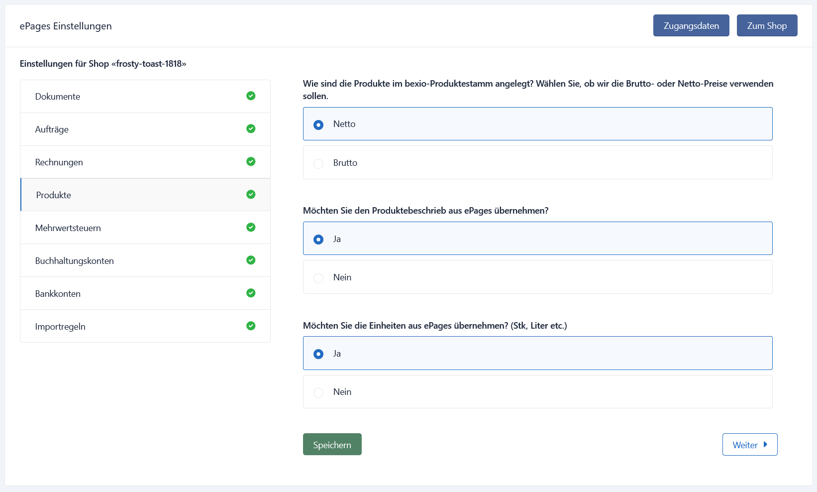
Task: Switch to the Bankkonten section
Action: [x=145, y=293]
